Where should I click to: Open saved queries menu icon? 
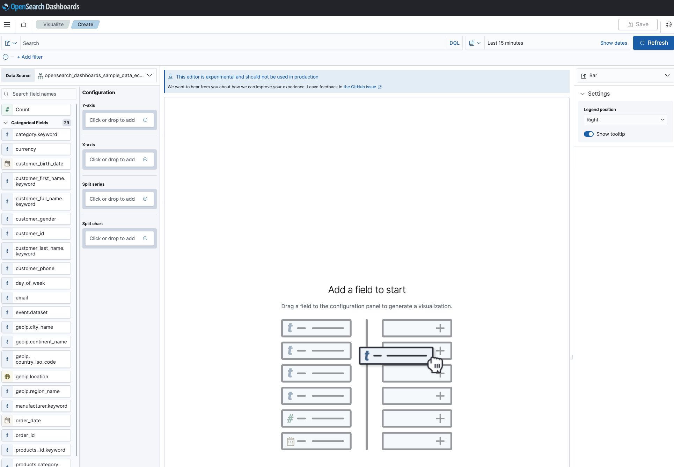[11, 43]
